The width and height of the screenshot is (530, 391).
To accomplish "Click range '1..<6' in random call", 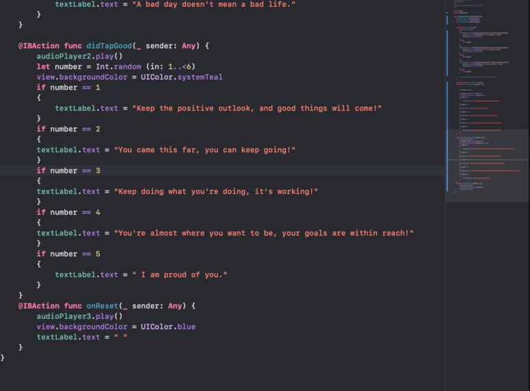I will click(x=180, y=67).
